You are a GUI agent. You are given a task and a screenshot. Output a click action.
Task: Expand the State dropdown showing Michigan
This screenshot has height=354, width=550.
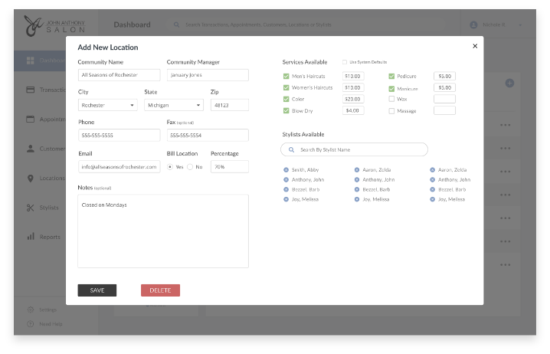point(173,105)
